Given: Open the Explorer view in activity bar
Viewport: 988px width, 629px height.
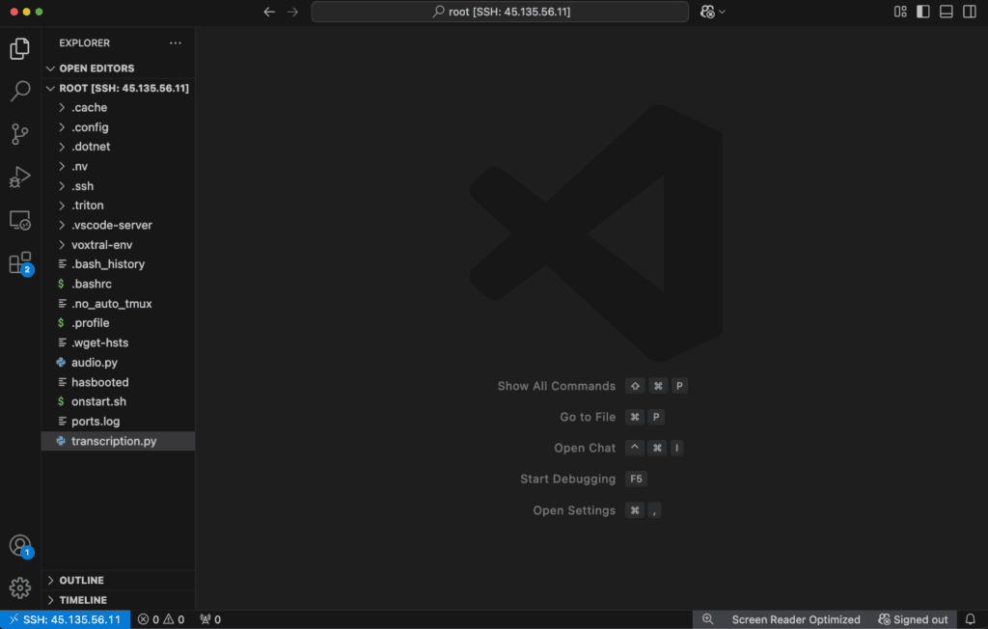Looking at the screenshot, I should tap(19, 48).
